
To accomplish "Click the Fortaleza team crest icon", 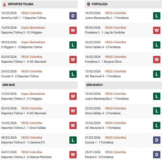I will tap(89, 4).
